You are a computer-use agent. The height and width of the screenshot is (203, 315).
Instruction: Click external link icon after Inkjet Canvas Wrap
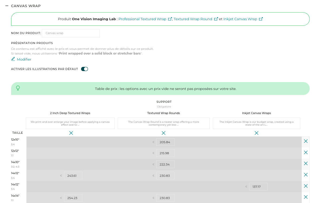click(x=261, y=19)
